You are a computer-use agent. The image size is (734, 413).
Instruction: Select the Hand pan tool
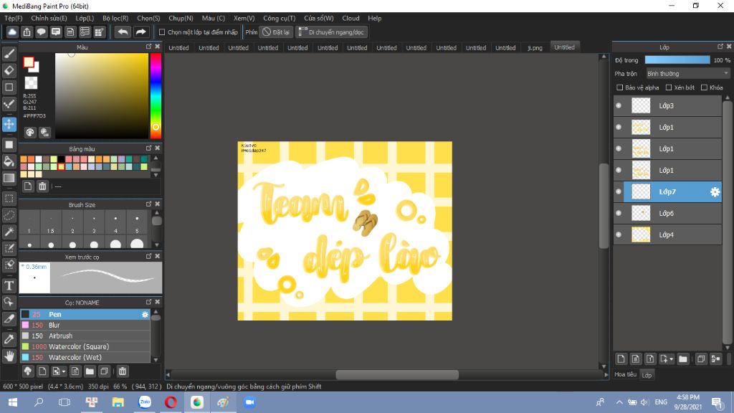point(9,356)
